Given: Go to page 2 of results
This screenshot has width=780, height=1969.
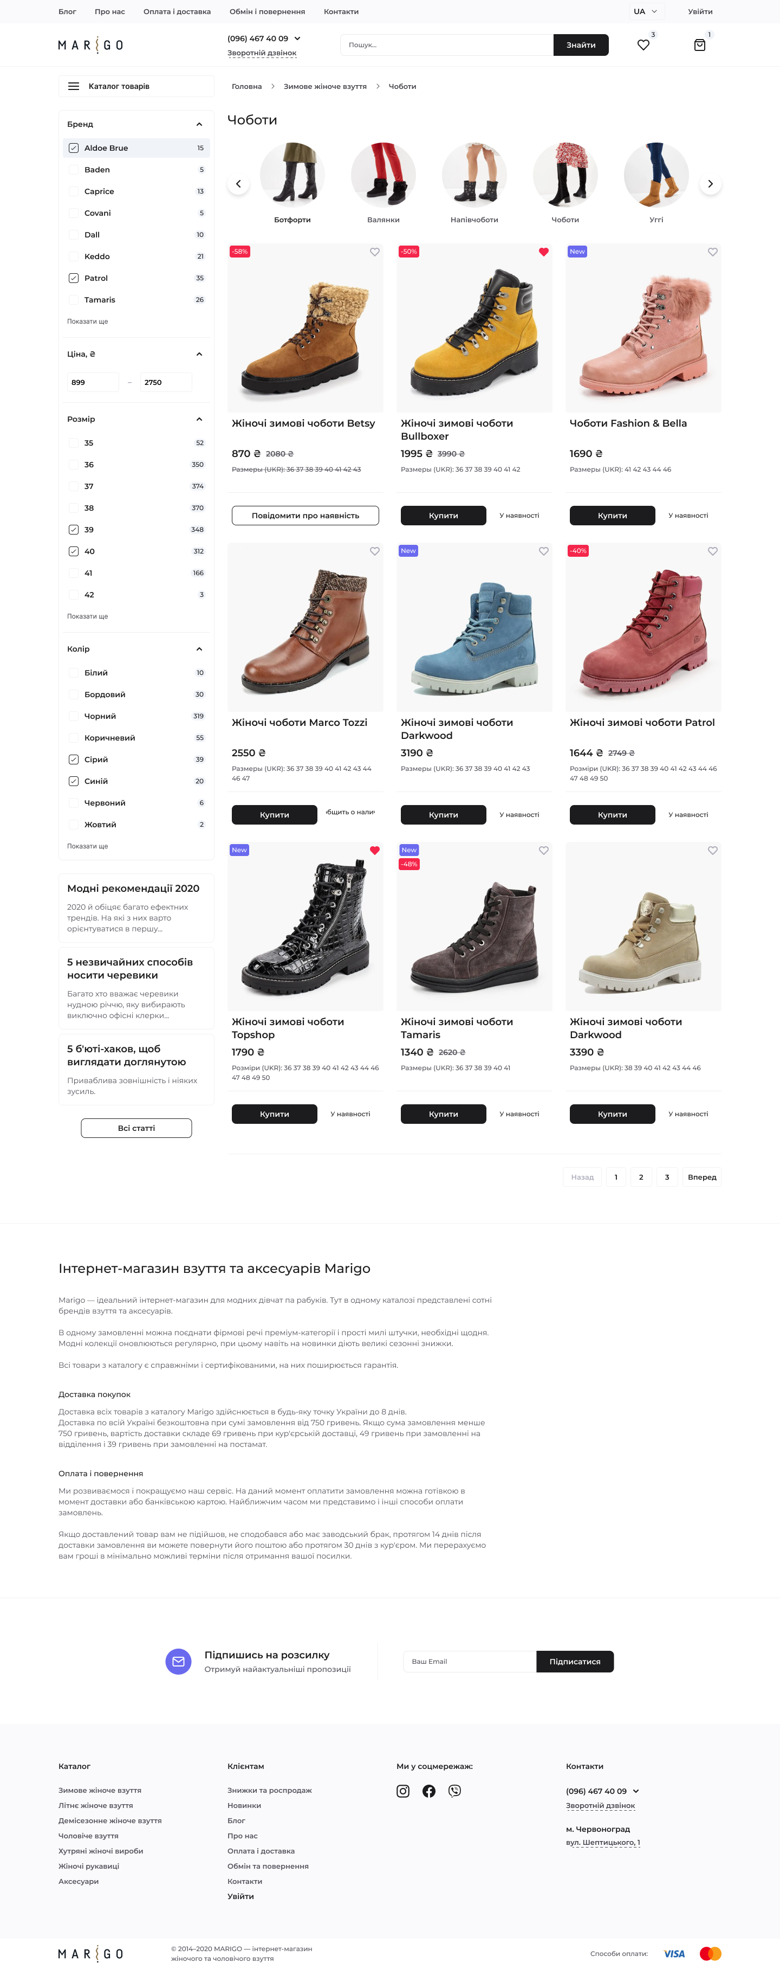Looking at the screenshot, I should tap(641, 1177).
